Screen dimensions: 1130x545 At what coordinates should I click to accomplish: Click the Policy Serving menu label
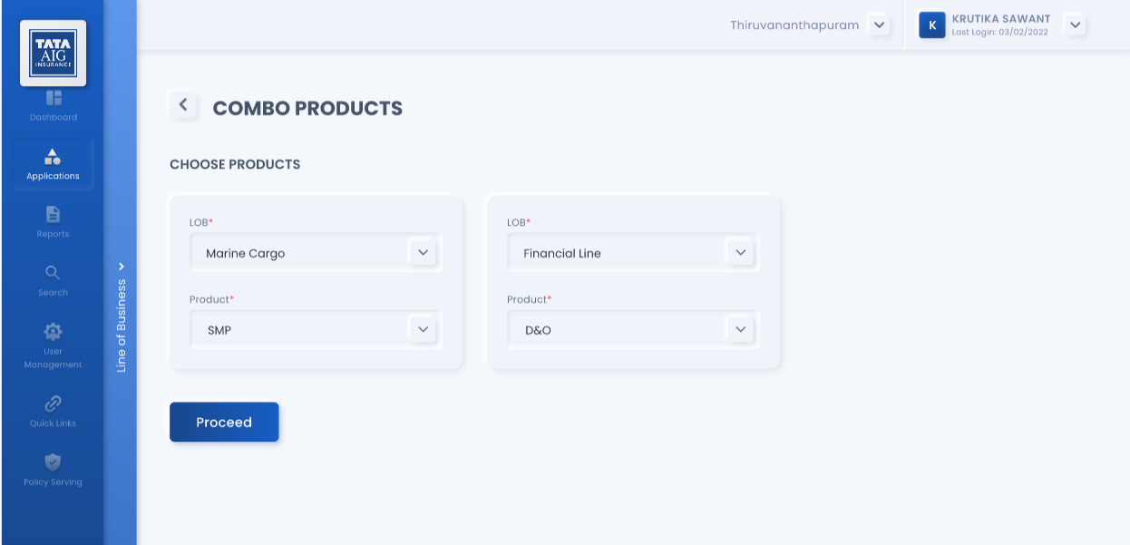pyautogui.click(x=53, y=482)
